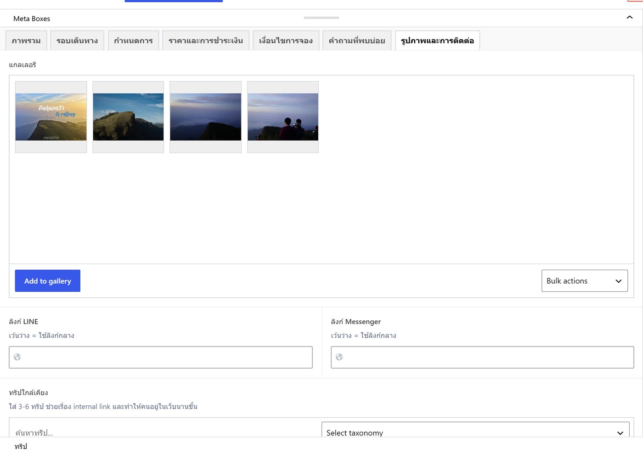Select gallery image of dusky mountain without people
Image resolution: width=643 pixels, height=455 pixels.
pos(206,117)
